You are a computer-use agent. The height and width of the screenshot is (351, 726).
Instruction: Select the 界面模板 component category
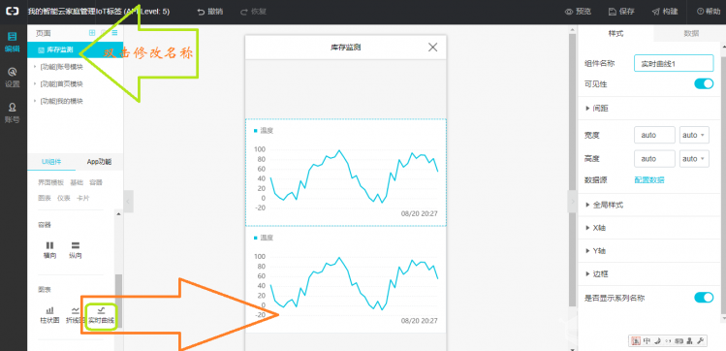(x=51, y=182)
